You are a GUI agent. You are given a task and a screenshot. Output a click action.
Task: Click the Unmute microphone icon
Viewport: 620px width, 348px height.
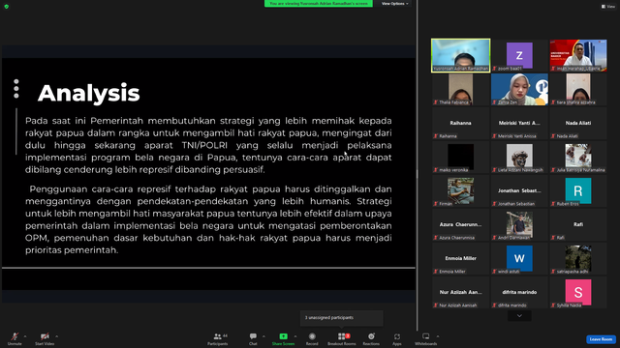(15, 336)
